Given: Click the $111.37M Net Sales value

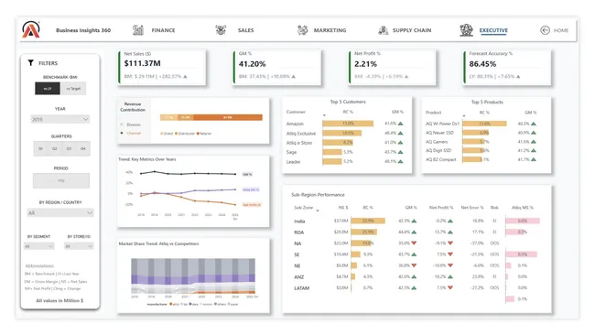Looking at the screenshot, I should click(142, 63).
